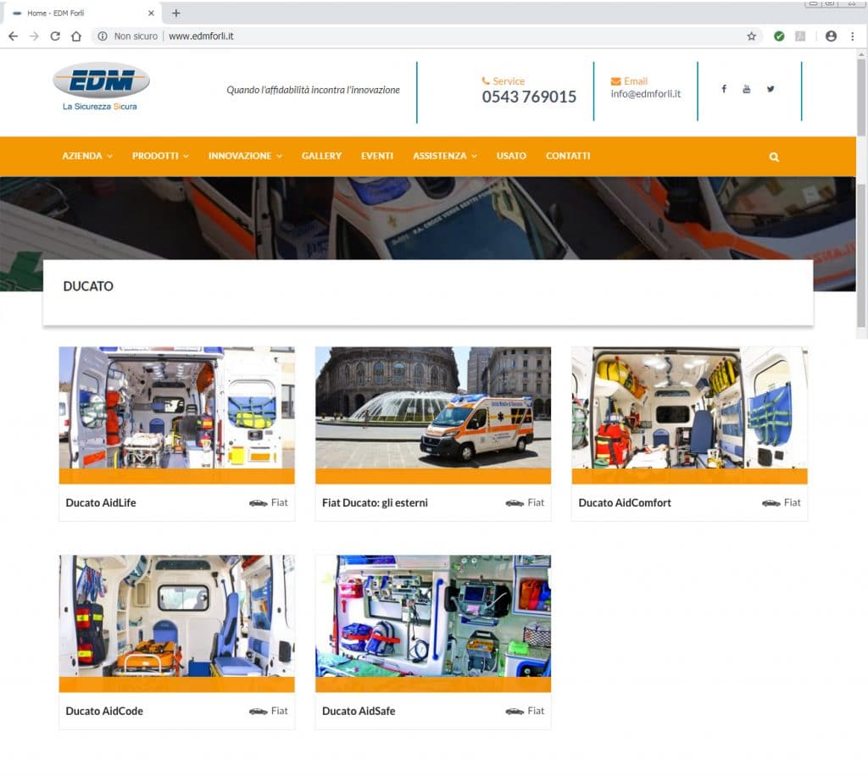The width and height of the screenshot is (868, 776).
Task: Open the grey extension icon beside the green checkmark
Action: pyautogui.click(x=800, y=36)
